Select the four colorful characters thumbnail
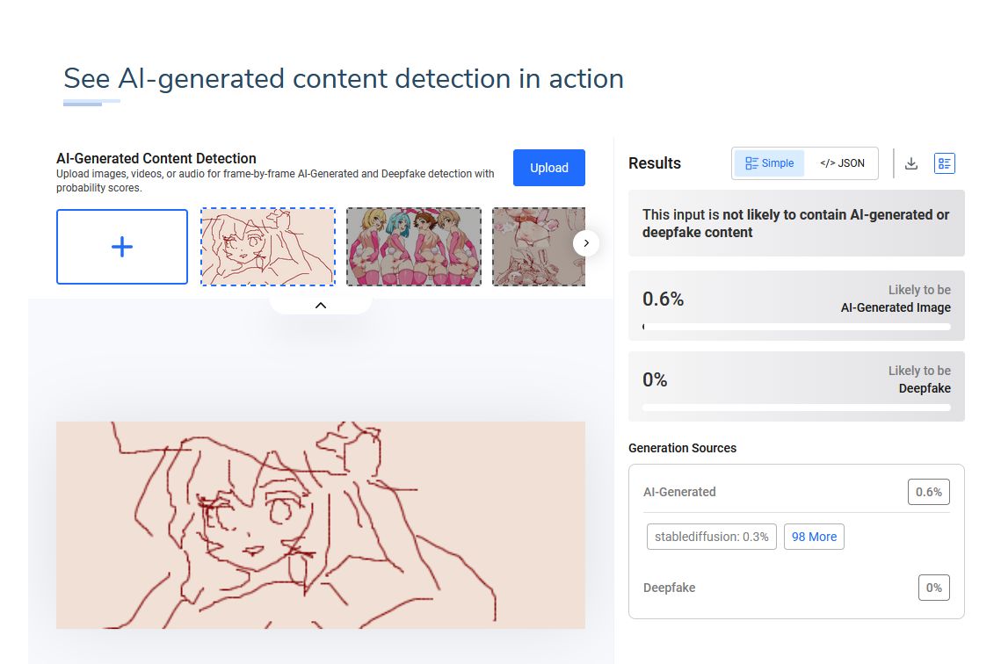This screenshot has width=1001, height=664. [x=414, y=247]
